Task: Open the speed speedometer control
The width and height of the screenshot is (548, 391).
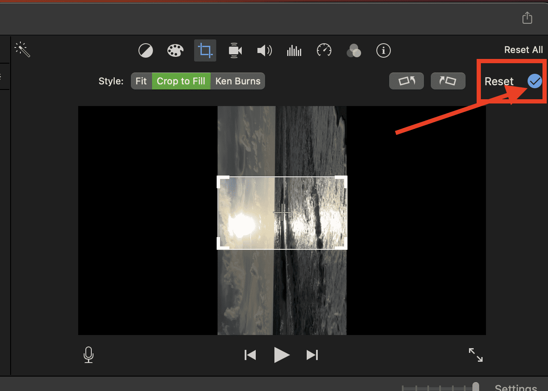Action: (324, 50)
